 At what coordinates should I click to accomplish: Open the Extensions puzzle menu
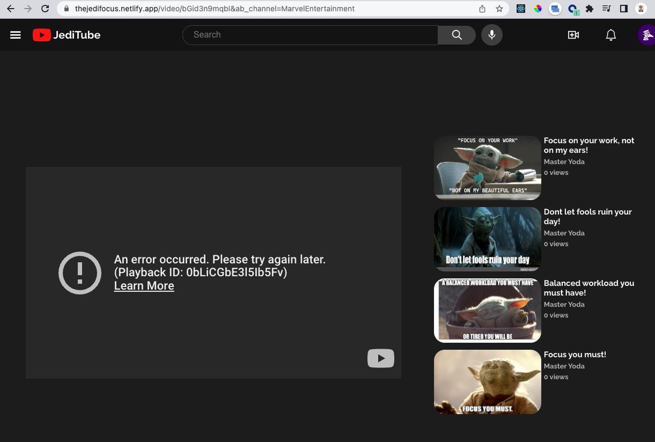pos(589,9)
